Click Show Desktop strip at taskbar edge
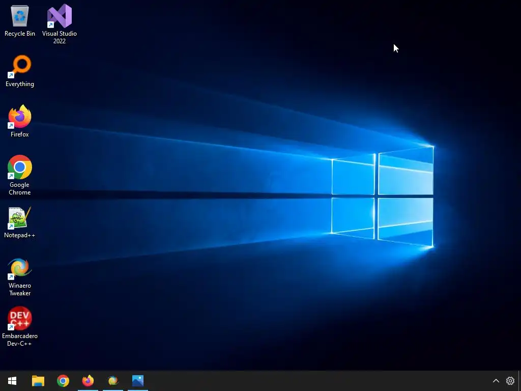 click(x=519, y=381)
